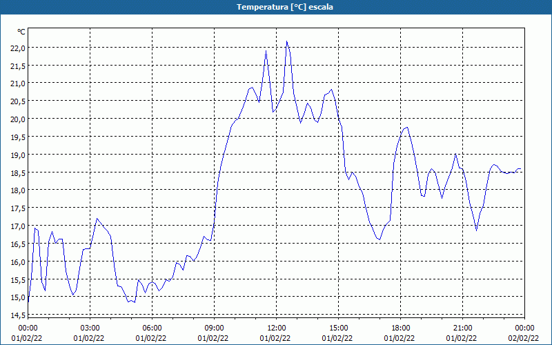Select the 20,0 y-axis tick label
The width and height of the screenshot is (552, 345).
pos(18,119)
